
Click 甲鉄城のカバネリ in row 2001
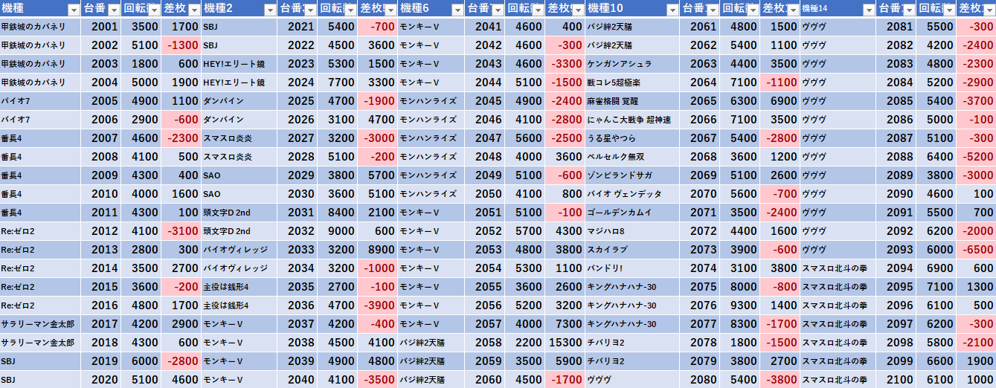coord(40,27)
